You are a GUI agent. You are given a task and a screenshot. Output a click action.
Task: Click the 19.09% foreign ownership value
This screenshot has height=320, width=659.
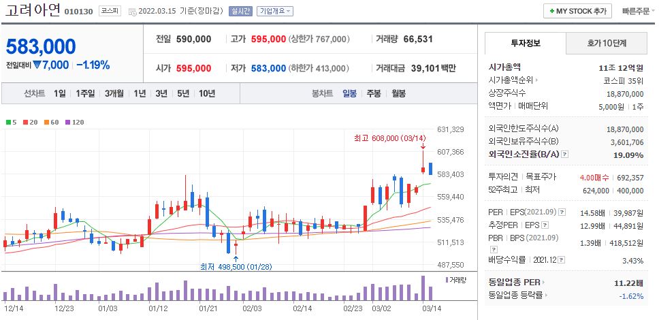[x=628, y=155]
